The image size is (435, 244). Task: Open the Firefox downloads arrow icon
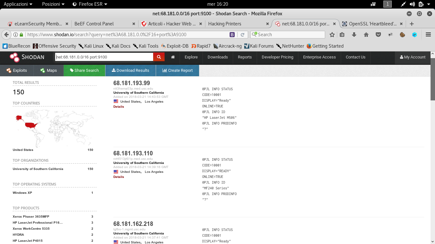[x=354, y=35]
